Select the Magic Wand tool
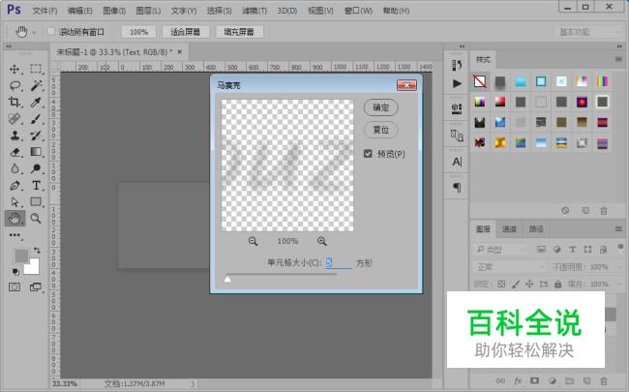This screenshot has height=392, width=629. (x=36, y=85)
